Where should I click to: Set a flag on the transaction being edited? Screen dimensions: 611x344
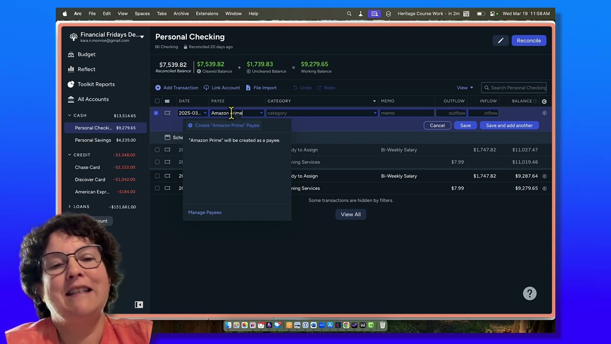pos(167,113)
